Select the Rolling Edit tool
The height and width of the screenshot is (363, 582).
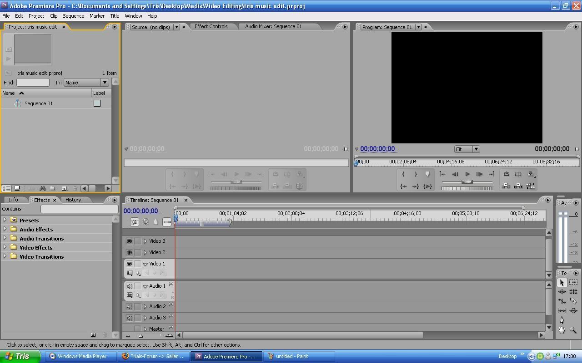coord(573,292)
